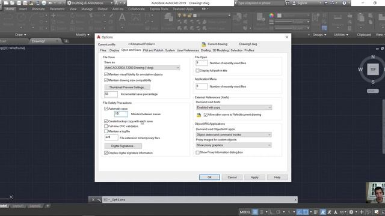Click the wrench customize icon on command line

coord(99,200)
